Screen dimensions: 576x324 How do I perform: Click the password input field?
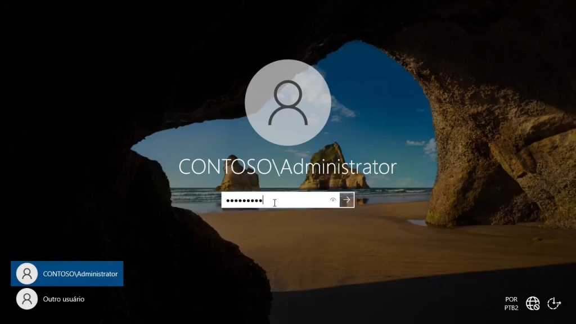280,200
